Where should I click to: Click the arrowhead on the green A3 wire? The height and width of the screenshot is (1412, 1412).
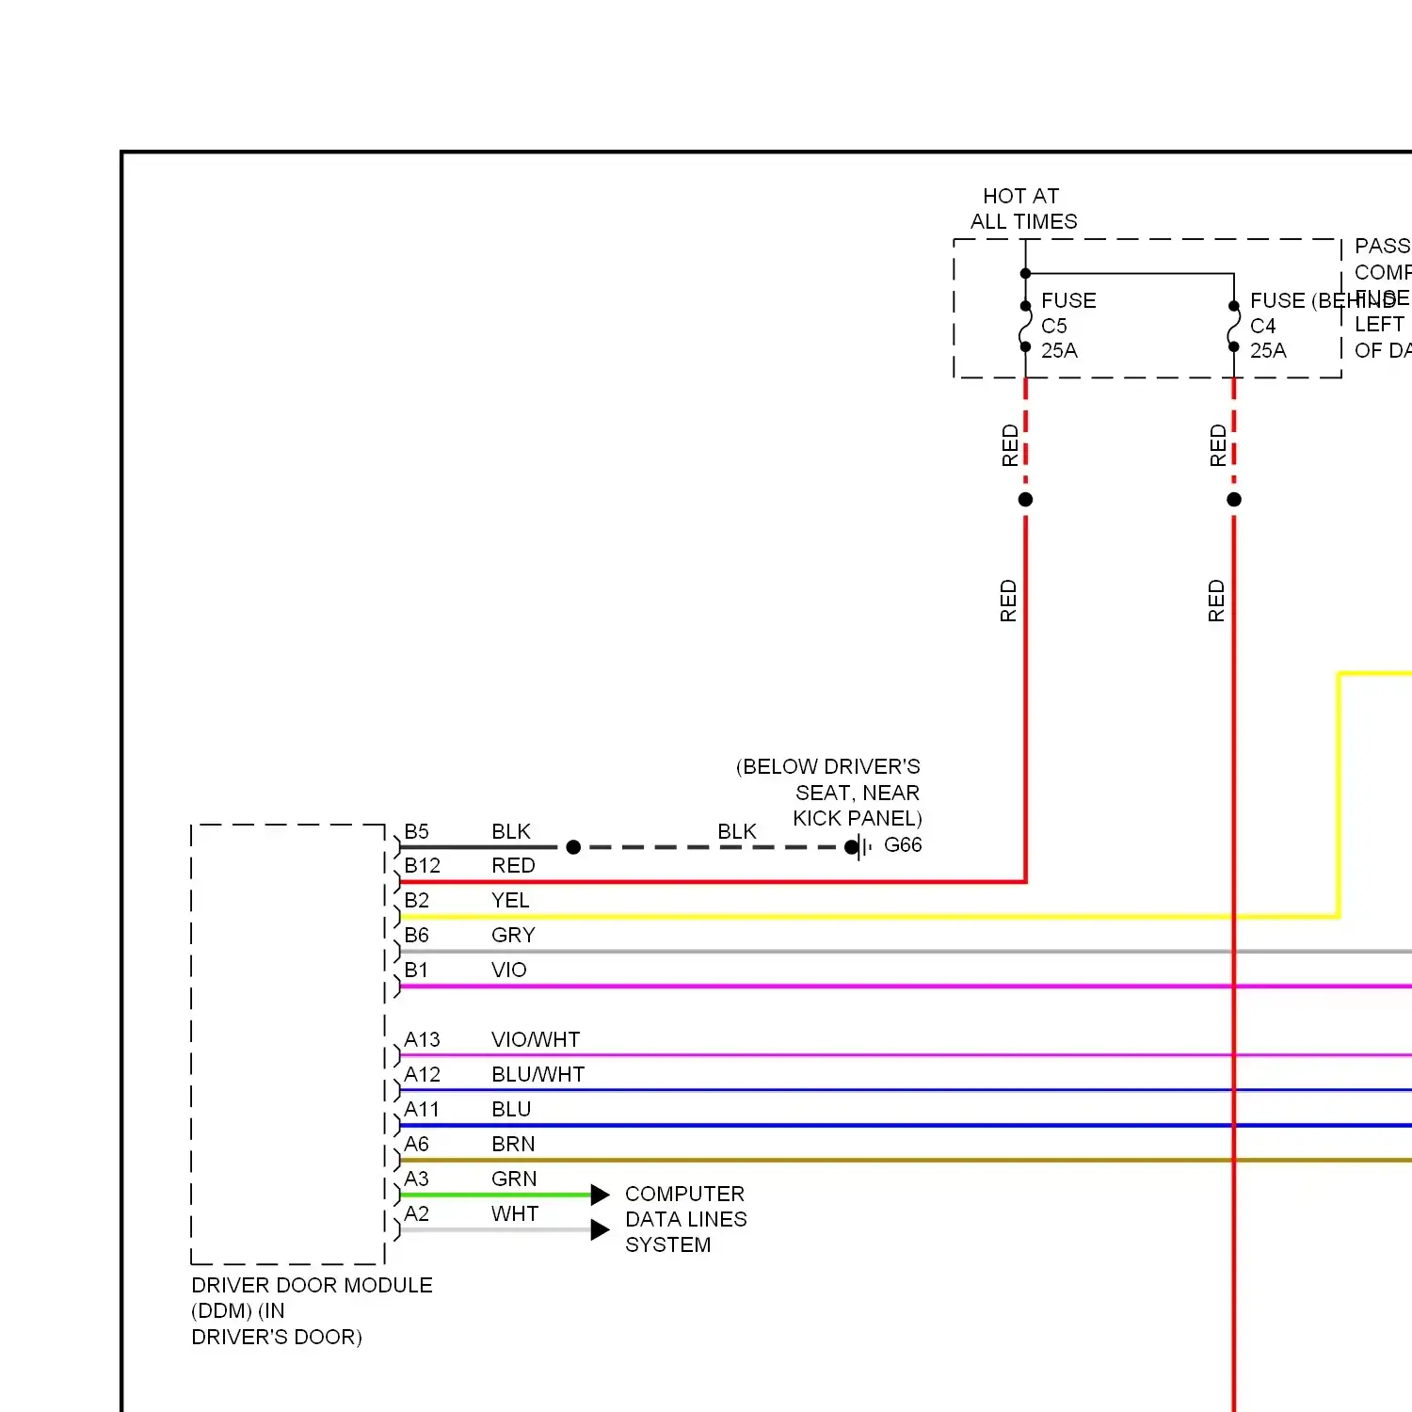coord(600,1195)
